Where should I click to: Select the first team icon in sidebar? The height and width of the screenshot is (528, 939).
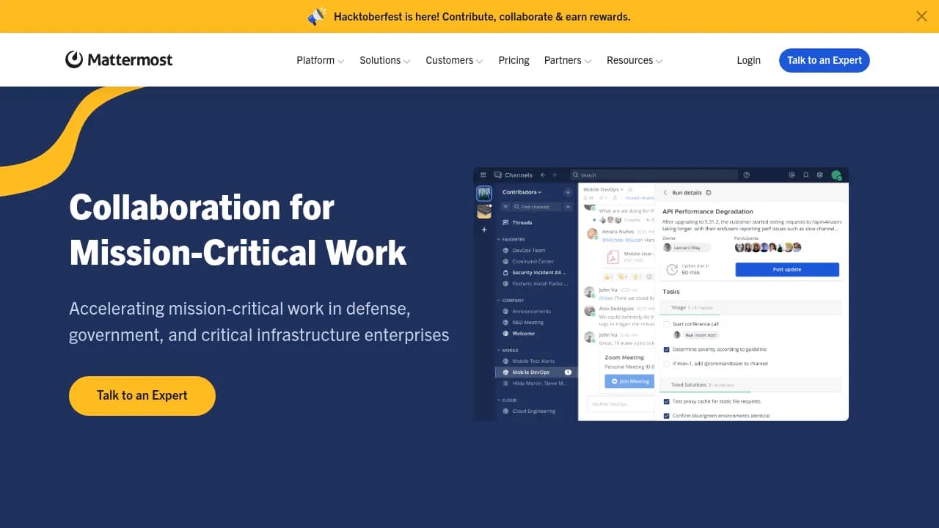click(484, 194)
